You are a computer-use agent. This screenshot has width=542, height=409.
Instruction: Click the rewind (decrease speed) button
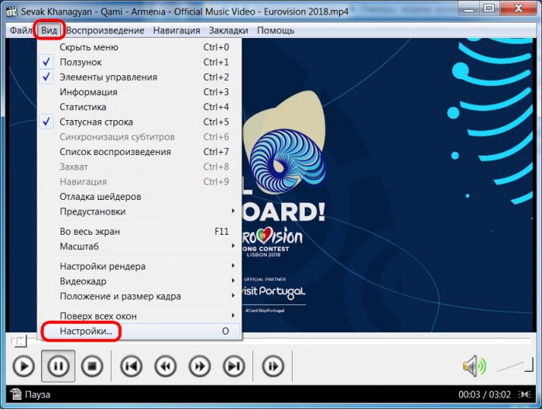[165, 366]
